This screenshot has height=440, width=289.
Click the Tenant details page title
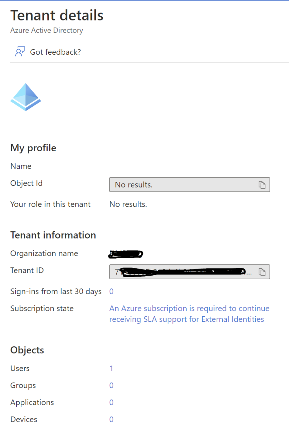57,16
